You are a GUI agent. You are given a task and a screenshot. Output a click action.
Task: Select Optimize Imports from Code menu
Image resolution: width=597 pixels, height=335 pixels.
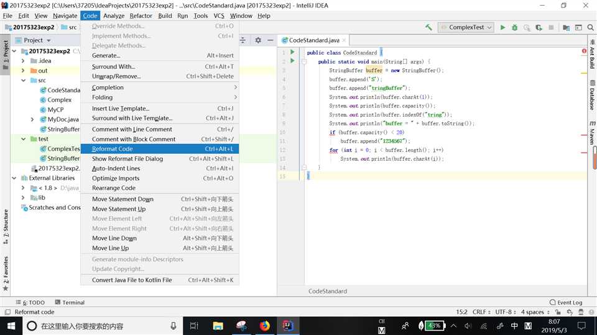[160, 178]
